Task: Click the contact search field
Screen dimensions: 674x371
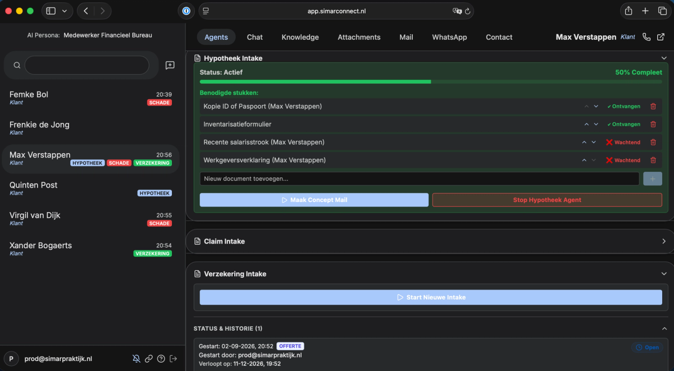Action: 87,65
